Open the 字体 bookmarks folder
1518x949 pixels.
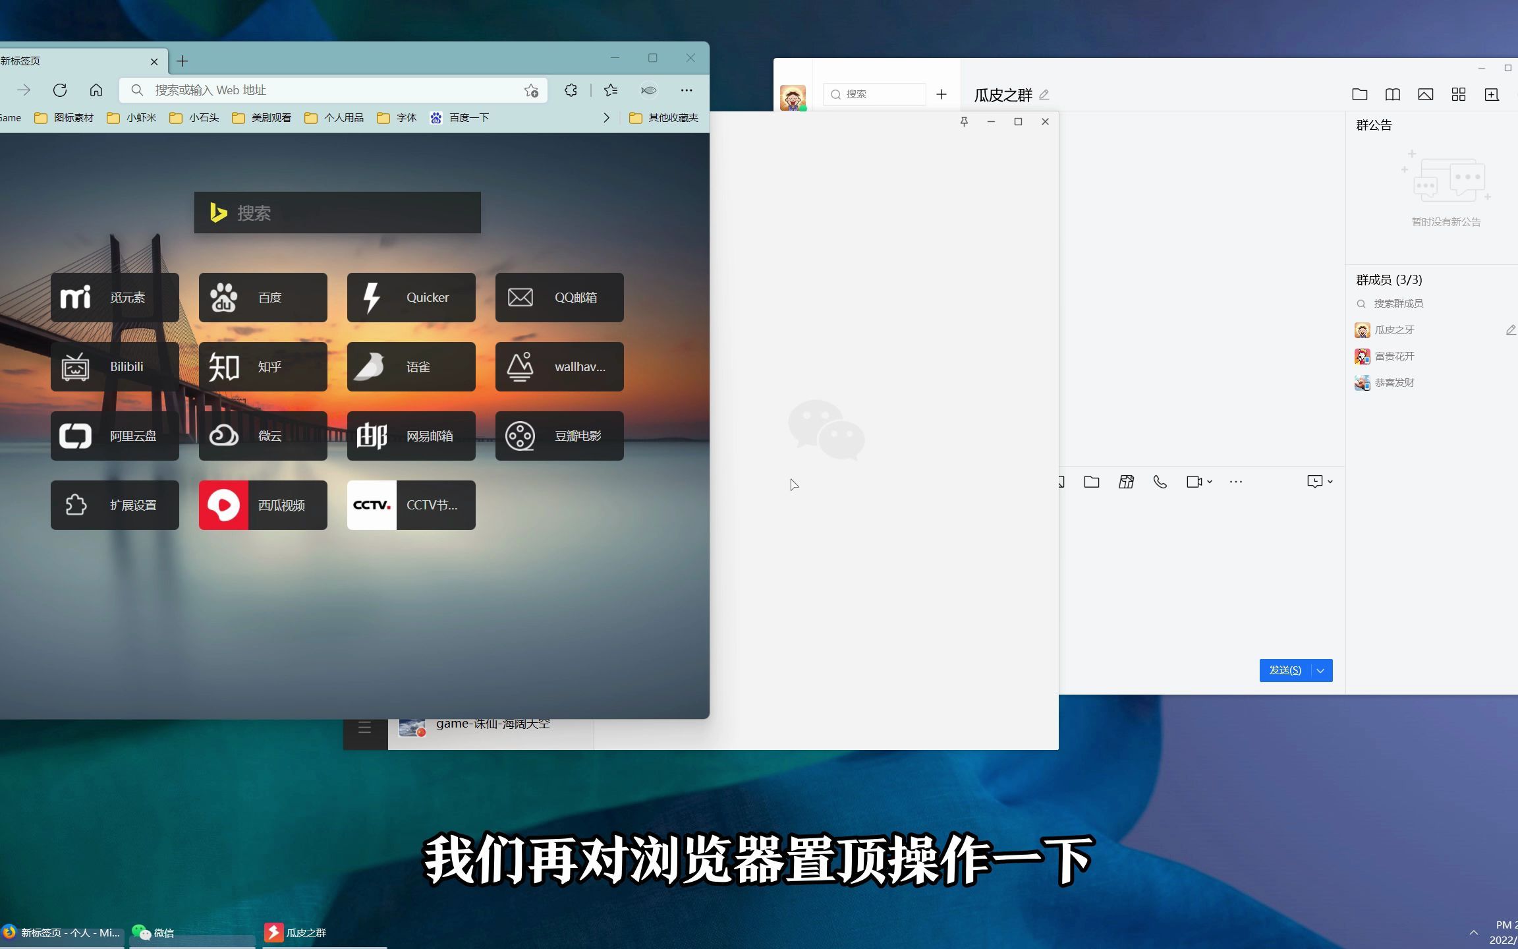point(397,118)
